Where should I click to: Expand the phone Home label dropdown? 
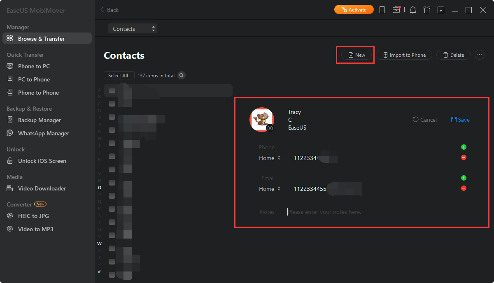[x=270, y=158]
